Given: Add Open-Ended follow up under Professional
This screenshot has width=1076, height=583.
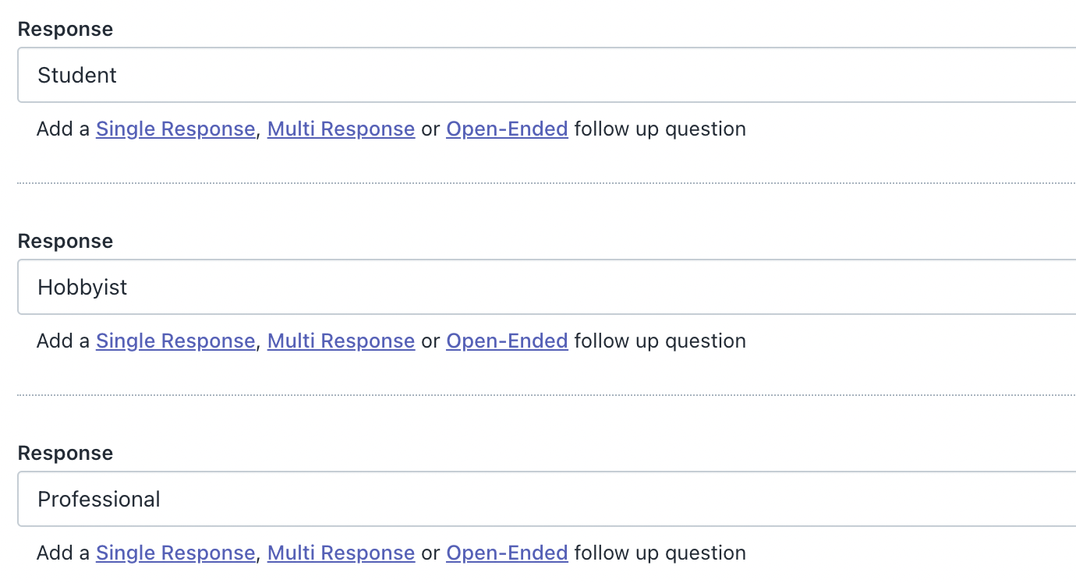Looking at the screenshot, I should (x=507, y=553).
